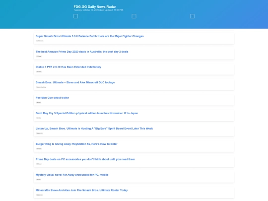The width and height of the screenshot is (268, 201).
Task: Click source tag under Steve and Alex DLC footage
Action: pos(41,87)
